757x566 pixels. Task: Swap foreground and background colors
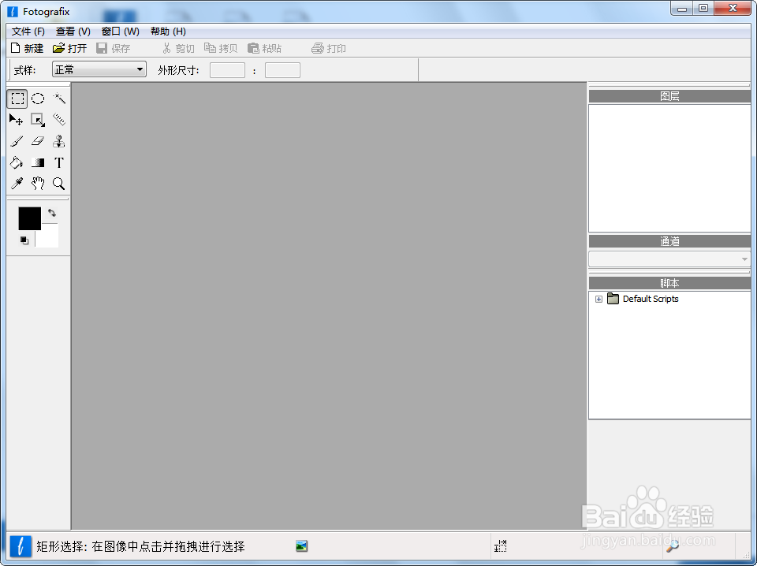click(x=52, y=213)
